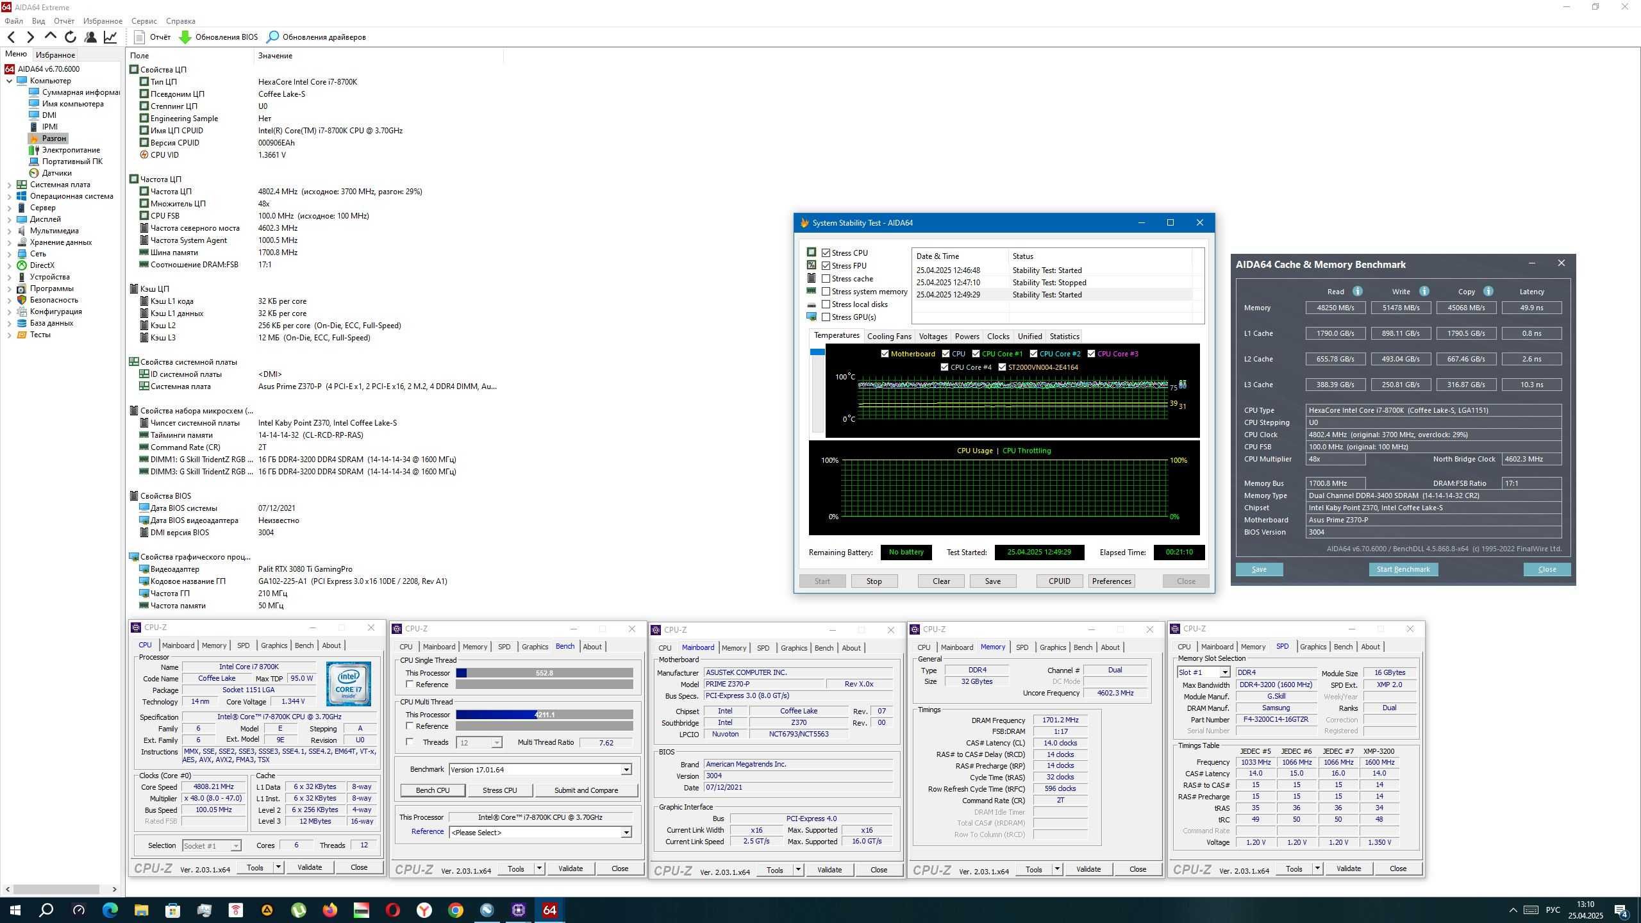Image resolution: width=1641 pixels, height=923 pixels.
Task: Click Start Benchmark button
Action: coord(1403,569)
